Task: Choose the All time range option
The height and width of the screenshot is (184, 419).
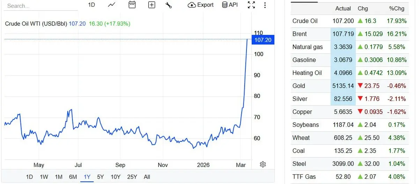Action: tap(147, 177)
